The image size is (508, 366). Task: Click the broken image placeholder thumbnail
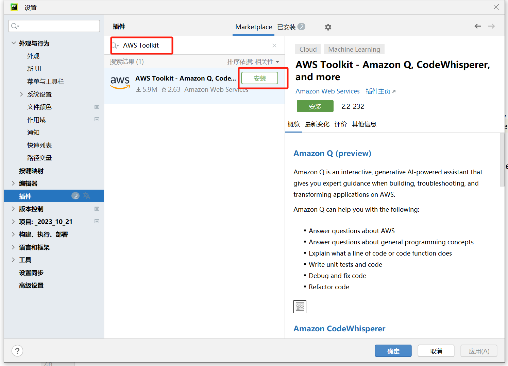(x=300, y=307)
